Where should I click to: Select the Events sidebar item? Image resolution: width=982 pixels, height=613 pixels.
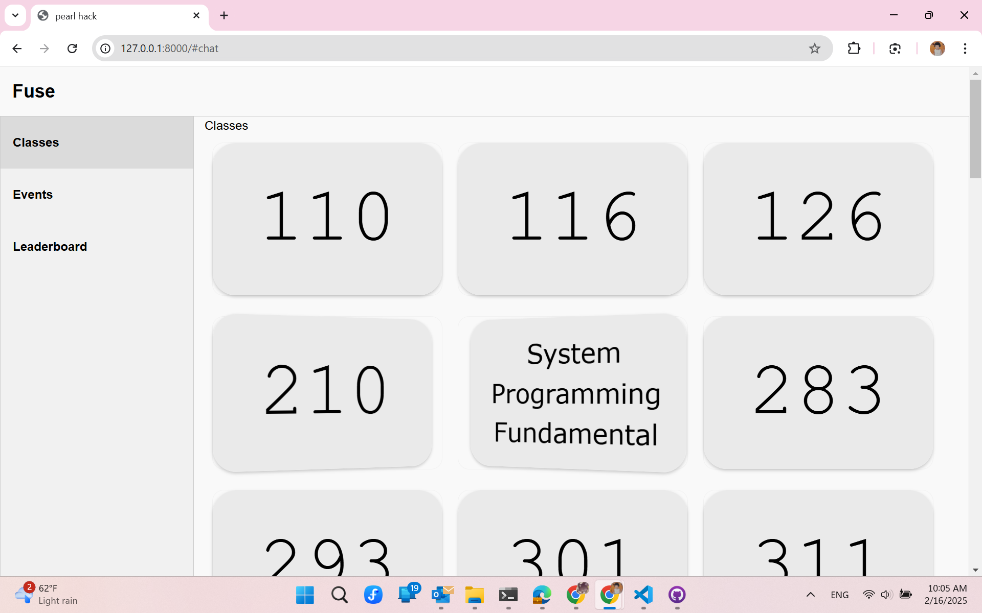tap(33, 195)
